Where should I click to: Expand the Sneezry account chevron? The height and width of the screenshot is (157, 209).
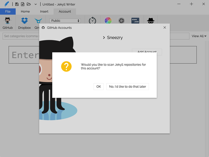pyautogui.click(x=104, y=38)
